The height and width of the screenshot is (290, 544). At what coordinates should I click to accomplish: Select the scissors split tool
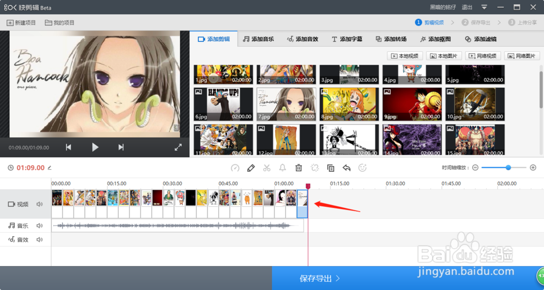(267, 168)
